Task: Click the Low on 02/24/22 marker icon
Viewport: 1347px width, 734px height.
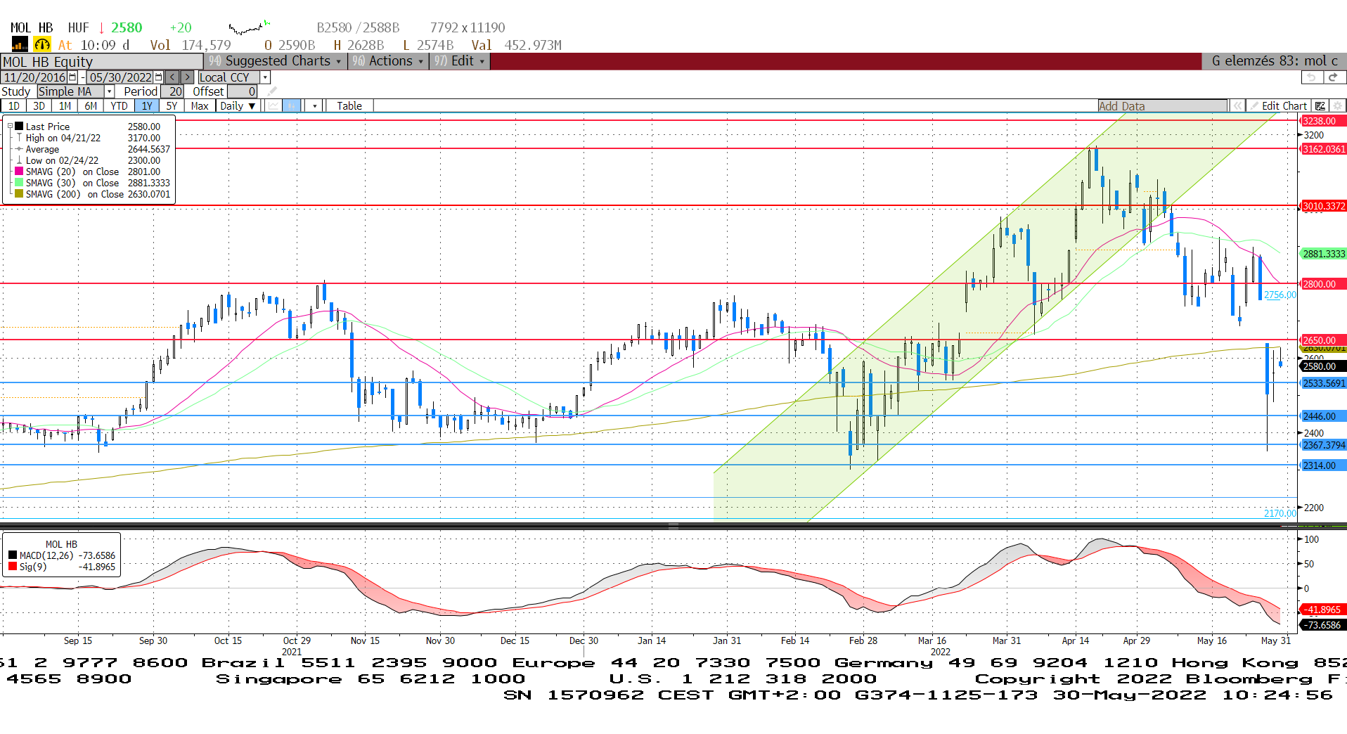Action: point(19,160)
